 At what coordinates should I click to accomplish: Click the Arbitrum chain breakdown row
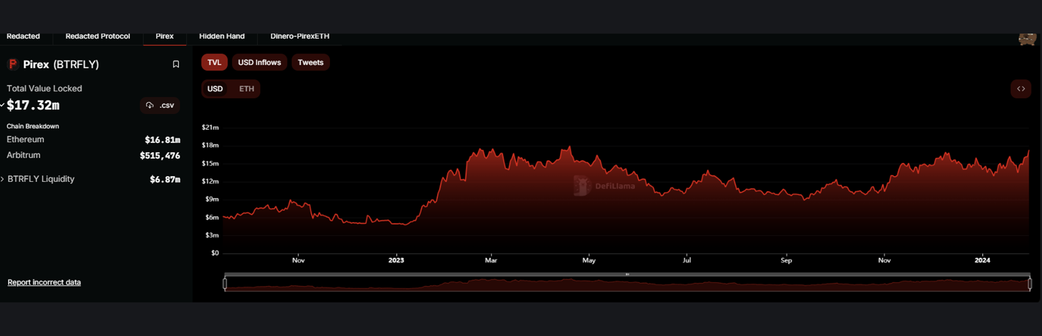pyautogui.click(x=93, y=155)
